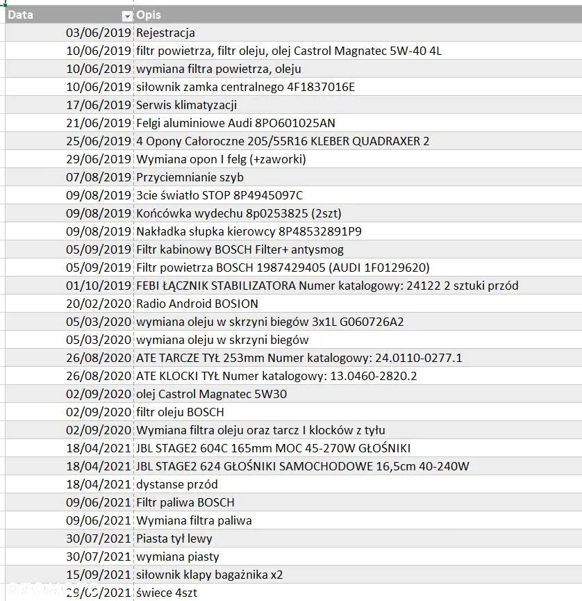Viewport: 582px width, 601px height.
Task: Select the Felgi aluminiowe Audi 8PO601025AN cell
Action: tap(235, 123)
